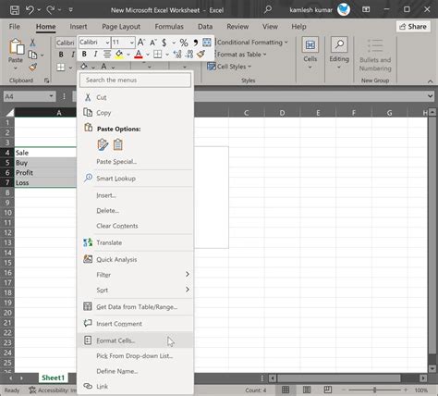438x396 pixels.
Task: Open the mini toolbar font size dropdown
Action: pyautogui.click(x=132, y=43)
